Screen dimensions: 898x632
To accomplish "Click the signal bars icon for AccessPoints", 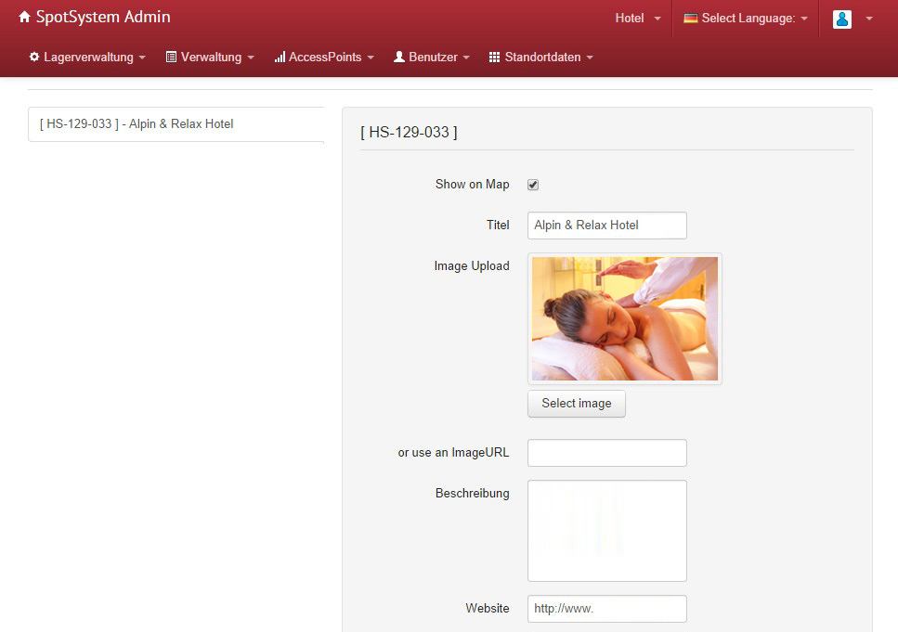I will point(280,58).
